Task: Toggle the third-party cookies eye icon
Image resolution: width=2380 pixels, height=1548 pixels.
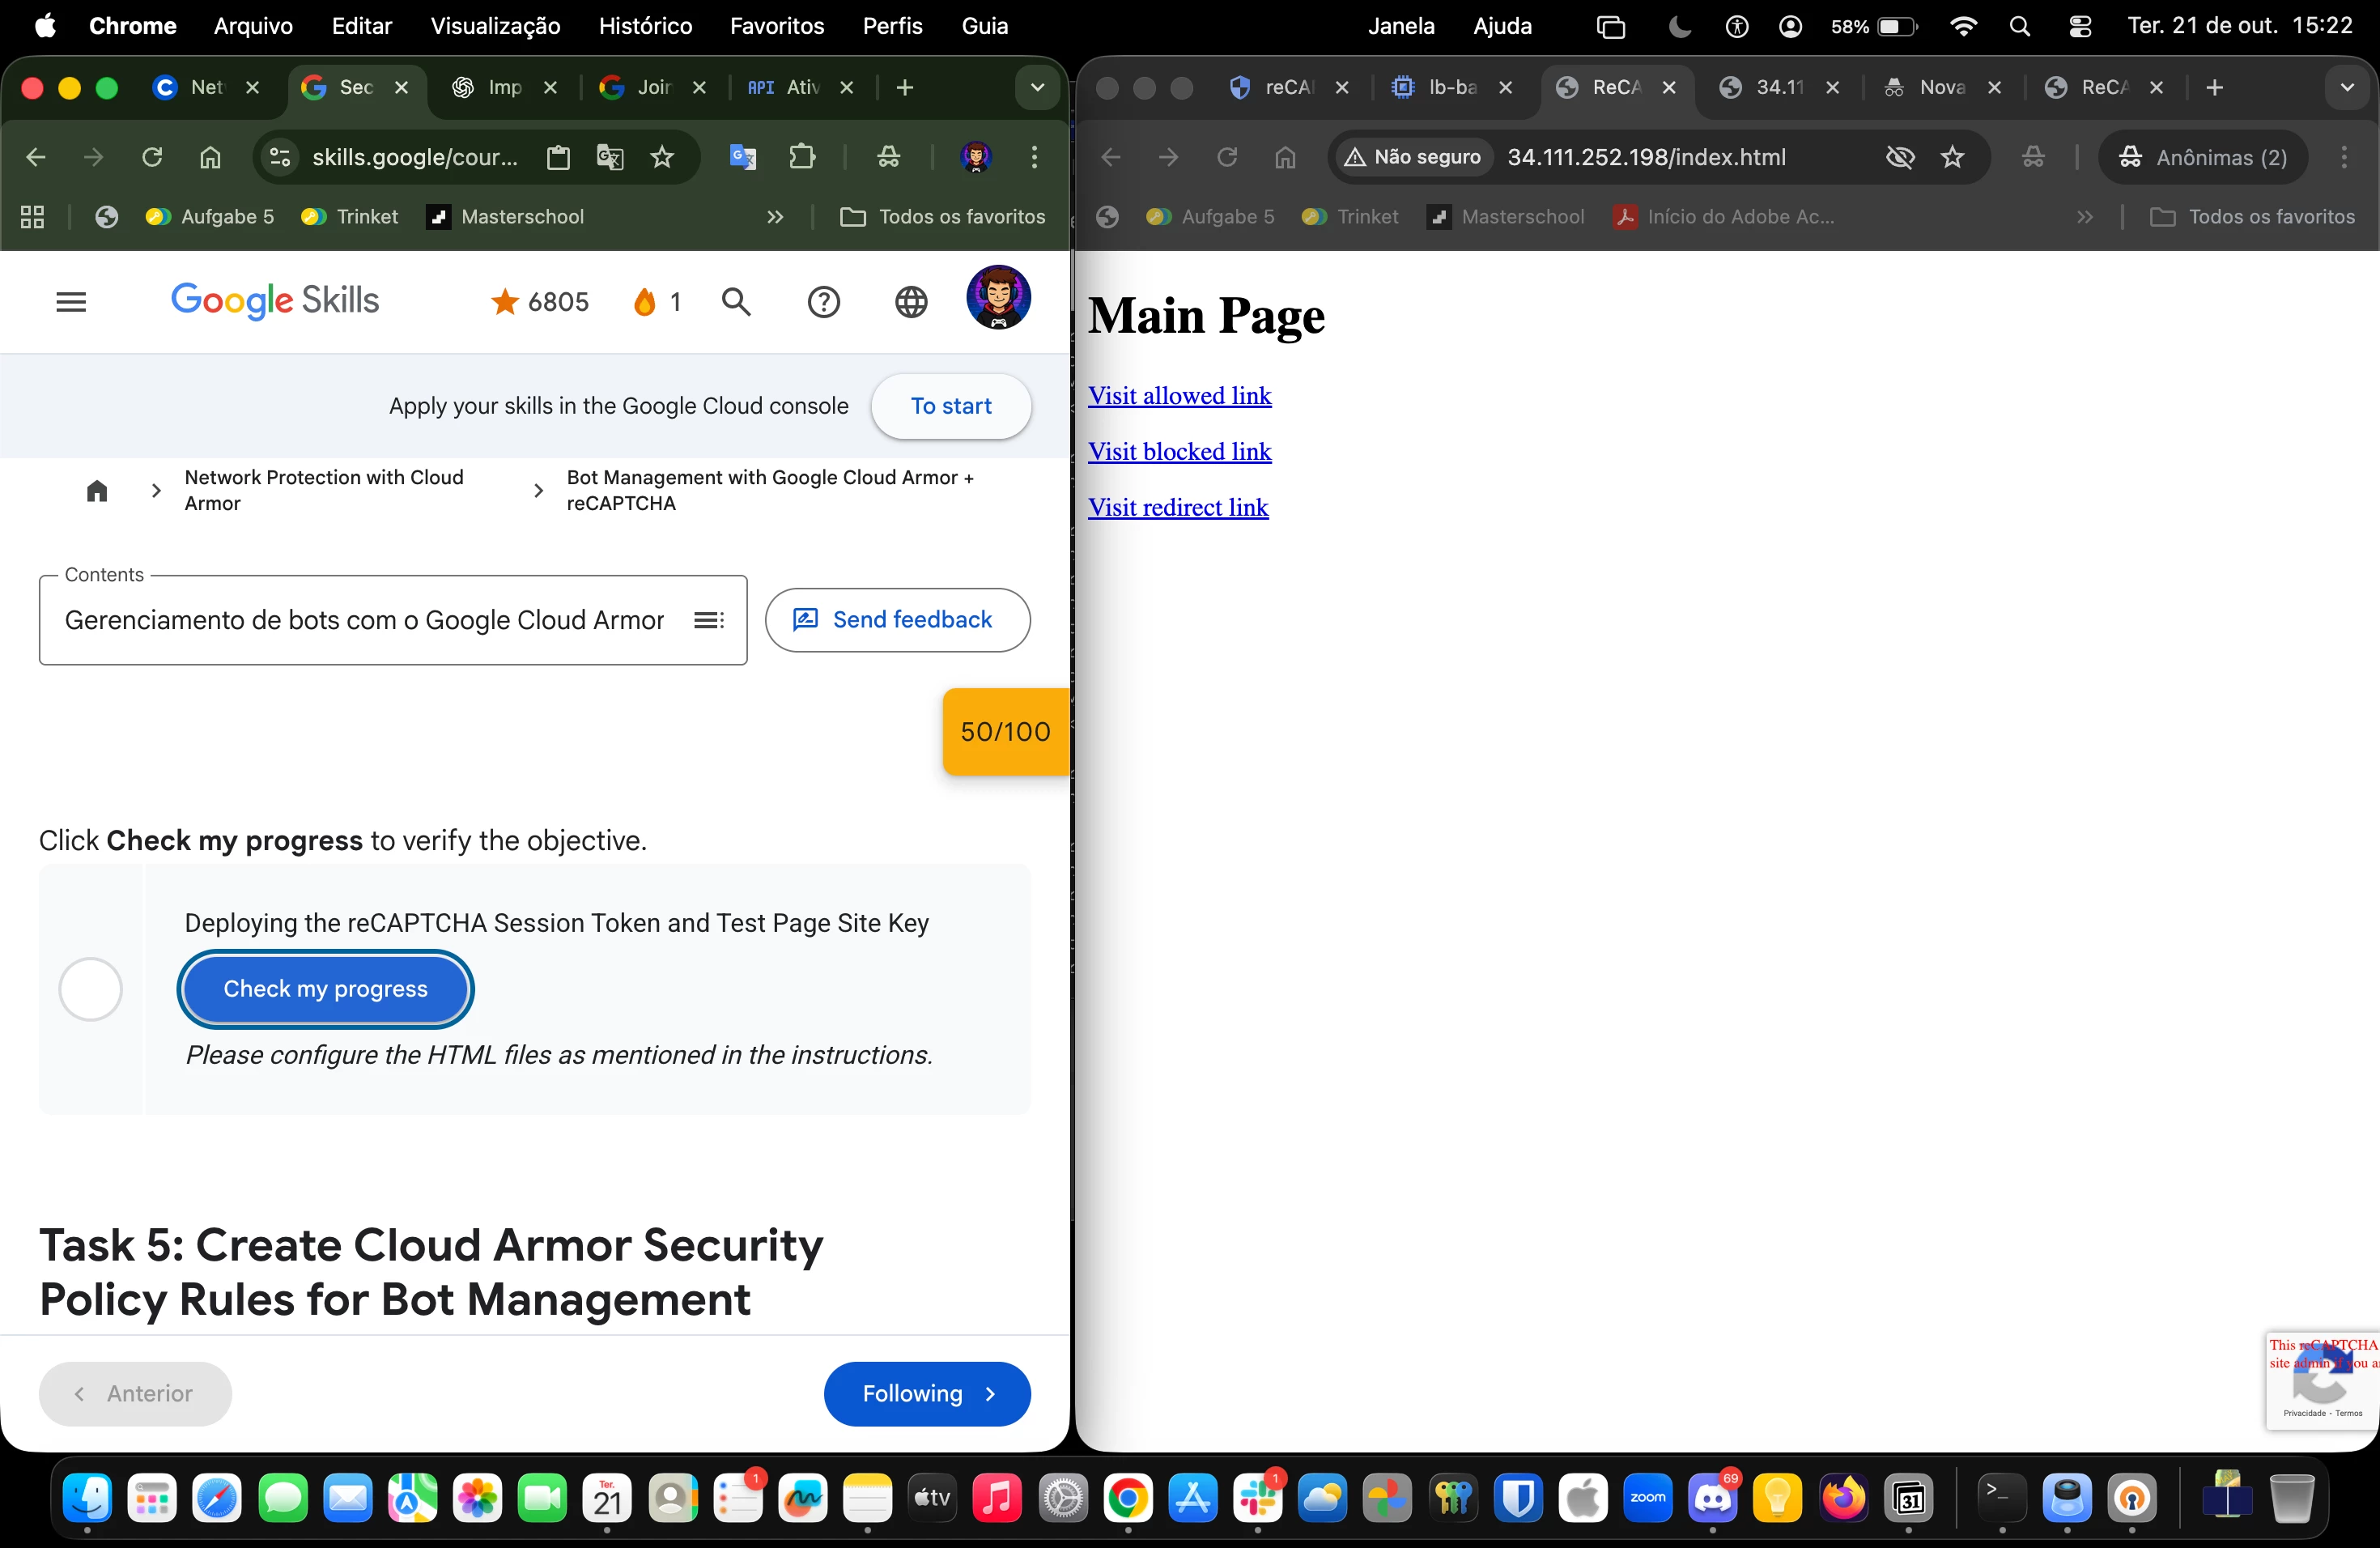Action: tap(1899, 157)
